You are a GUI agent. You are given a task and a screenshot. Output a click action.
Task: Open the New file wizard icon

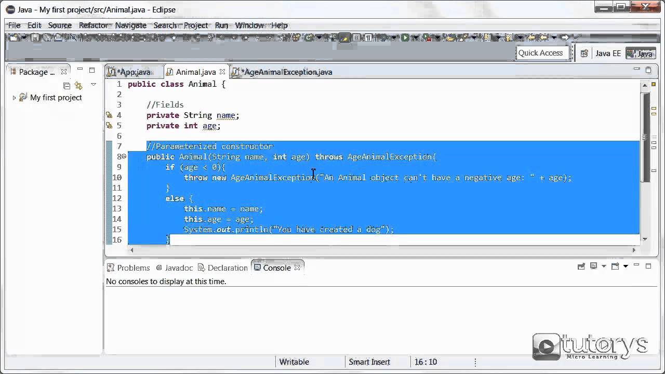(x=13, y=37)
